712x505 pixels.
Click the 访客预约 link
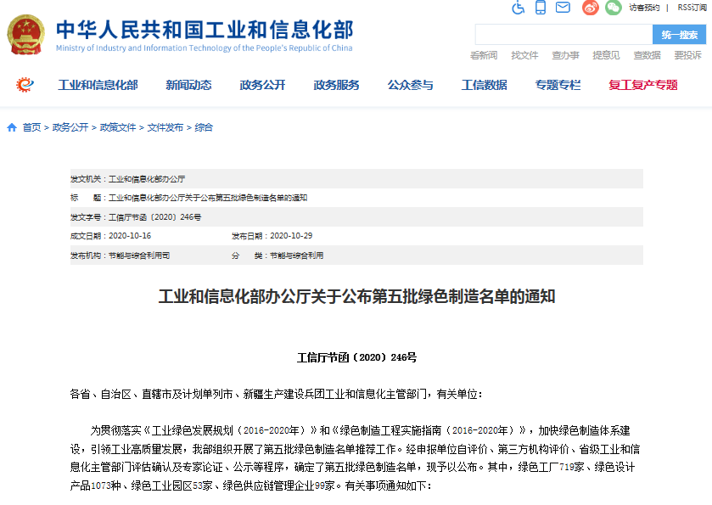click(644, 8)
